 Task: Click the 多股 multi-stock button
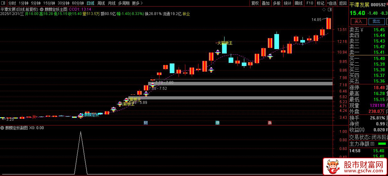coord(276,3)
